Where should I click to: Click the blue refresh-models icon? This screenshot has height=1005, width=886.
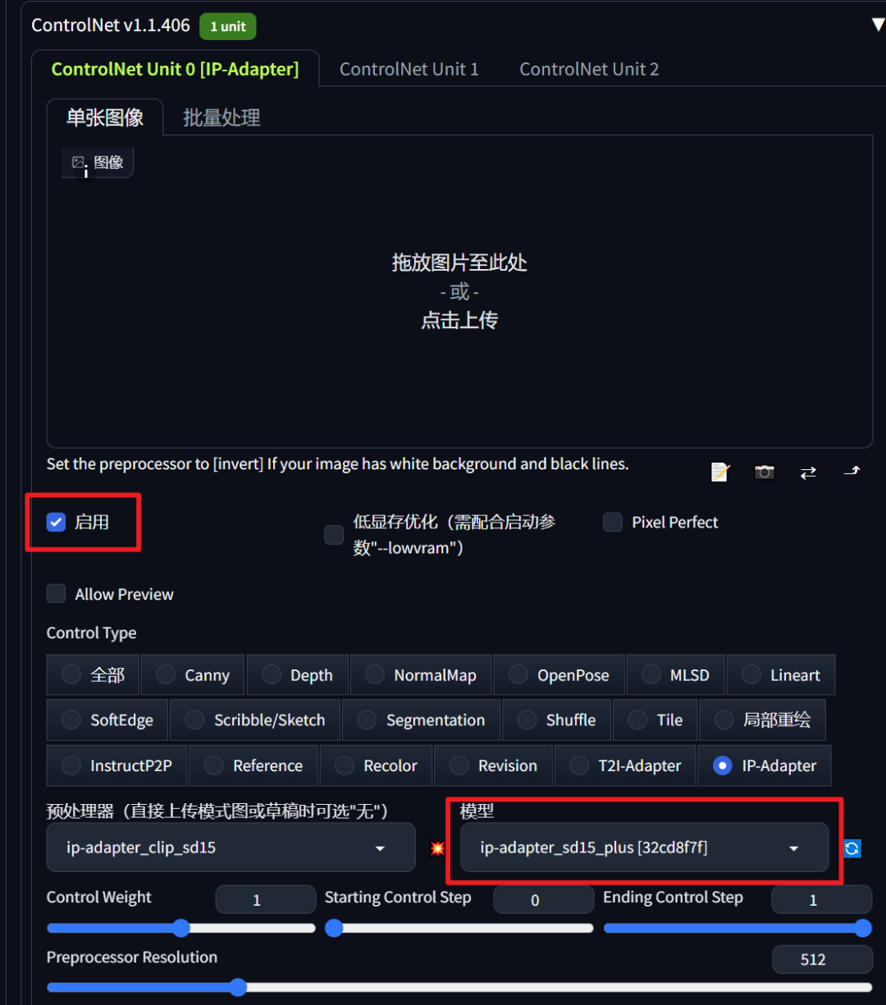point(852,848)
